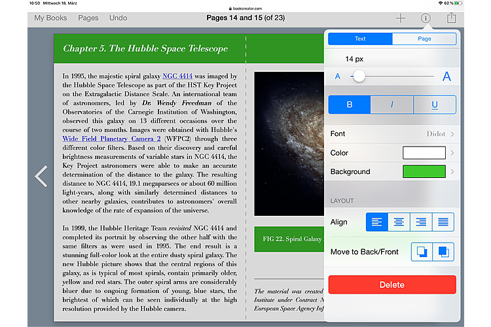491x327 pixels.
Task: Click the Move to Back icon
Action: (422, 252)
